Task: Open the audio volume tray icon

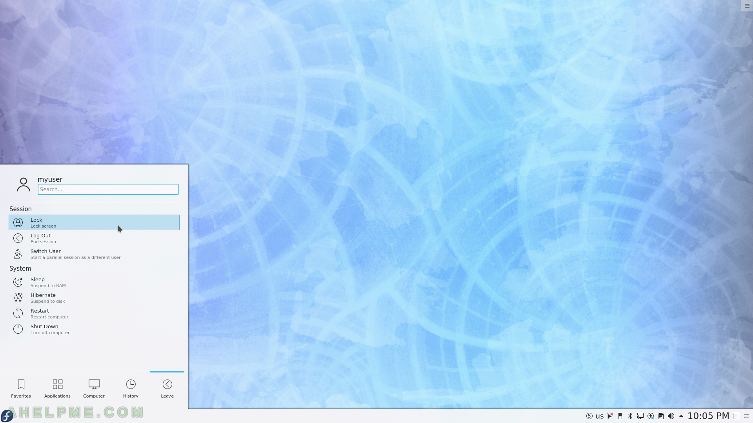Action: [x=671, y=416]
